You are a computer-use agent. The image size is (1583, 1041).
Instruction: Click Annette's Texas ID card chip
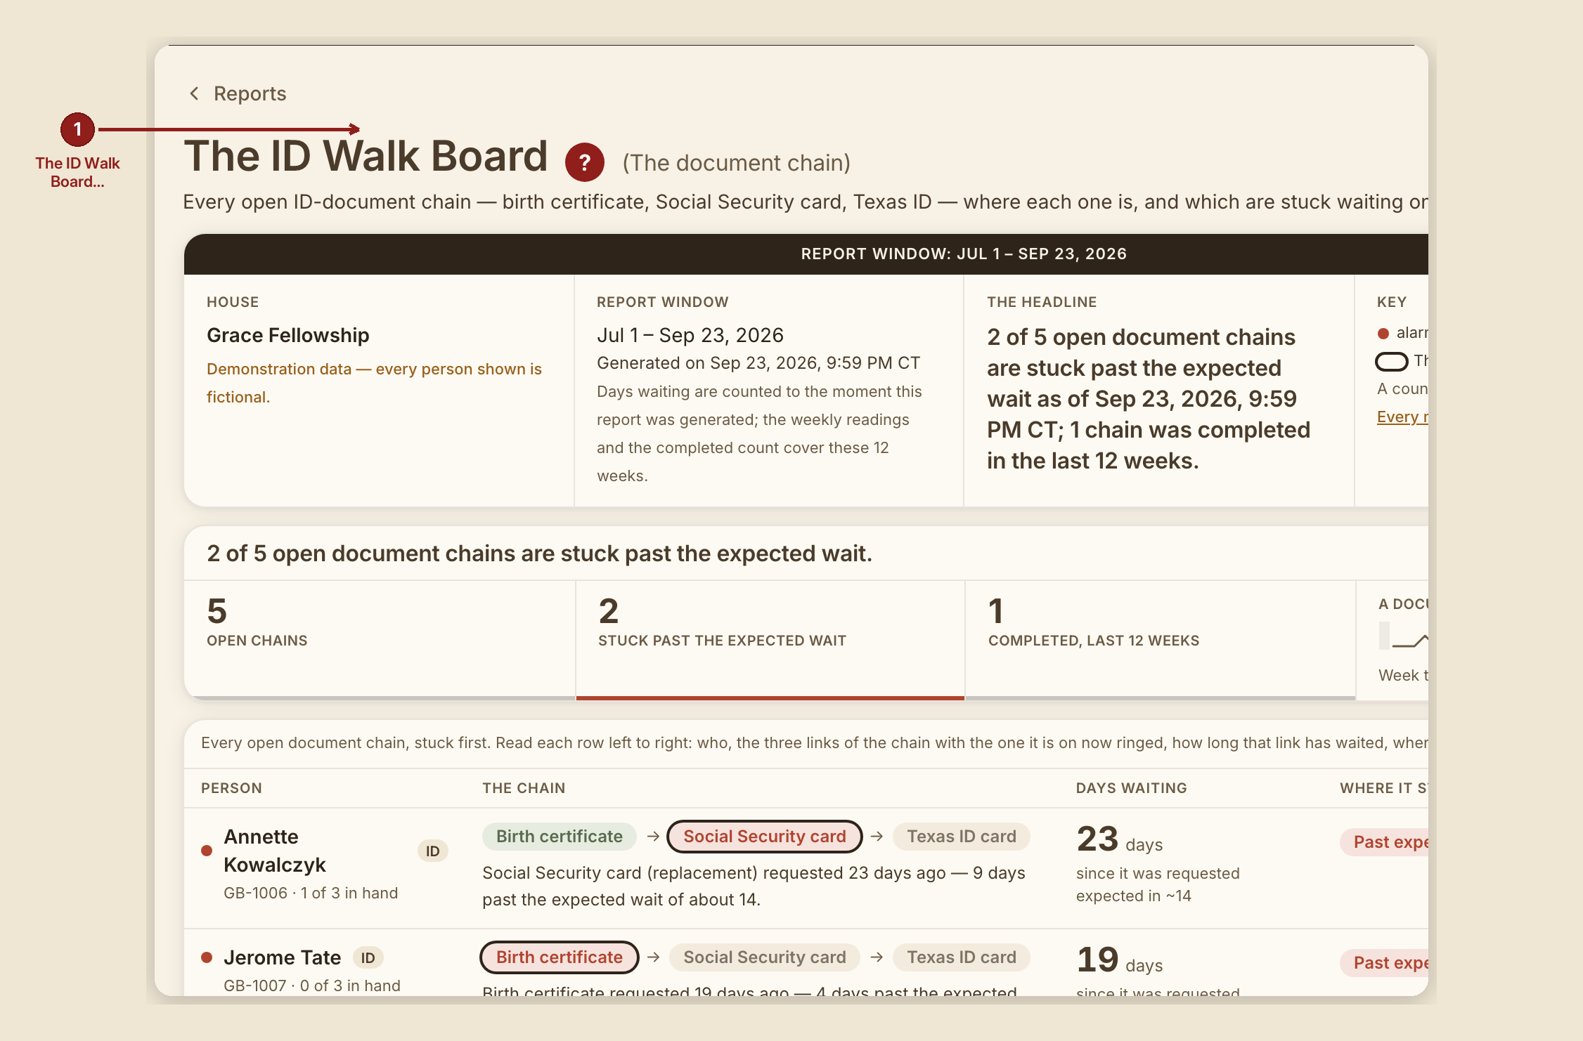click(x=962, y=836)
